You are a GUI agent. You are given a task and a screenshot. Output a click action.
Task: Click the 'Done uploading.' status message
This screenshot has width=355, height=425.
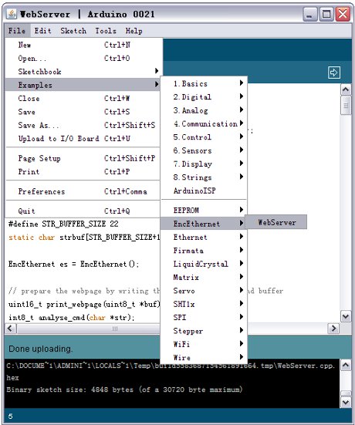(x=41, y=349)
